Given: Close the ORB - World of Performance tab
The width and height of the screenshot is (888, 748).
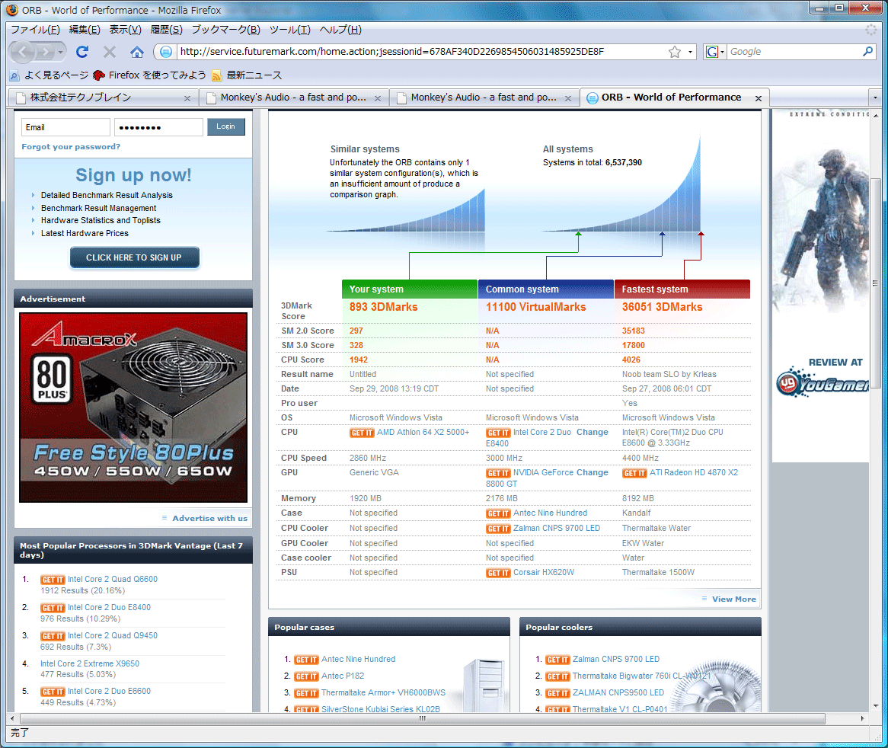Looking at the screenshot, I should click(x=759, y=98).
